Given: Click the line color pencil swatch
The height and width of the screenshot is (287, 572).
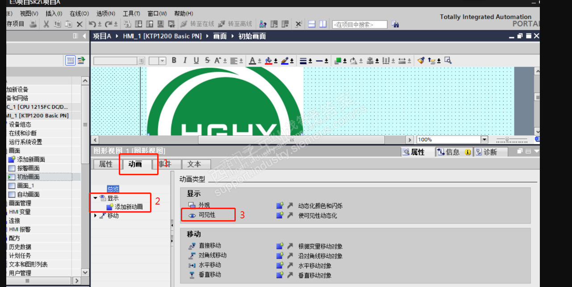Looking at the screenshot, I should [284, 61].
